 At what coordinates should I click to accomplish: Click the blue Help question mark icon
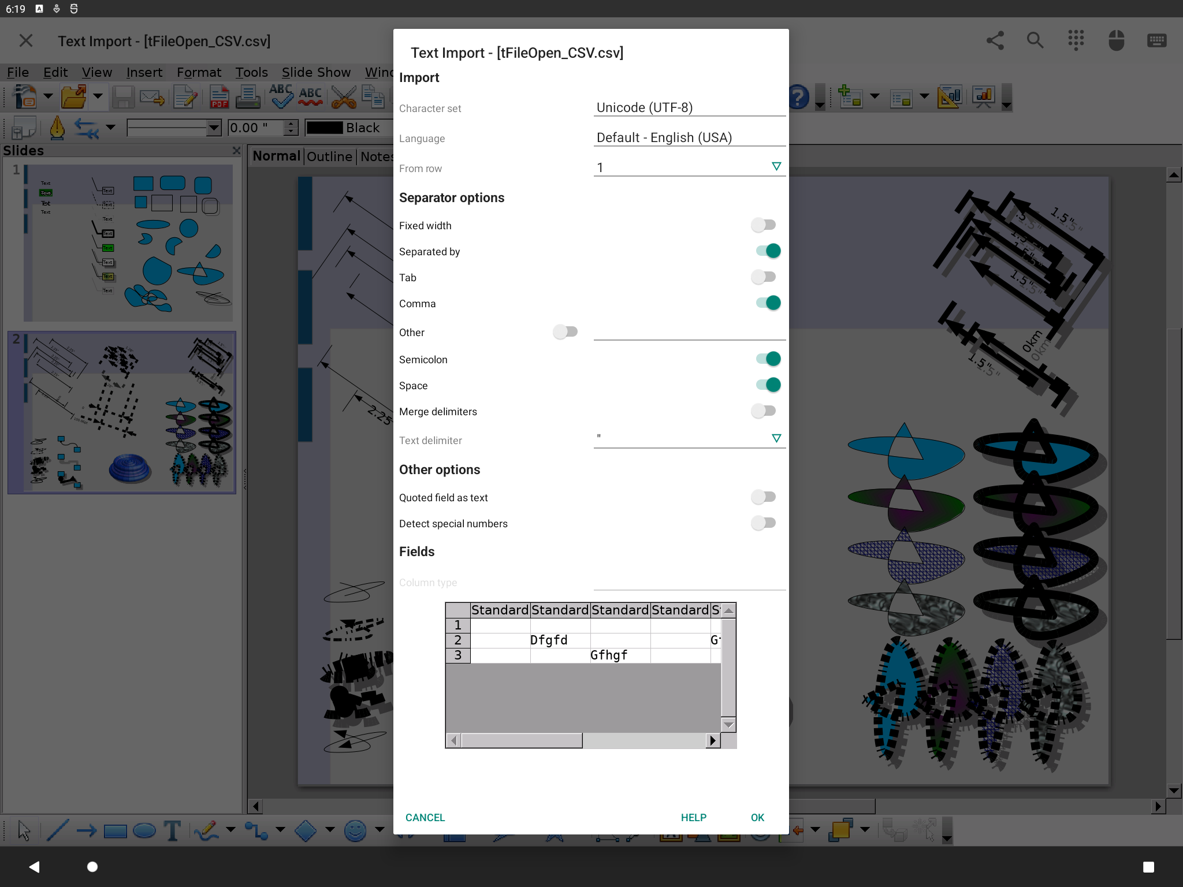click(x=798, y=96)
